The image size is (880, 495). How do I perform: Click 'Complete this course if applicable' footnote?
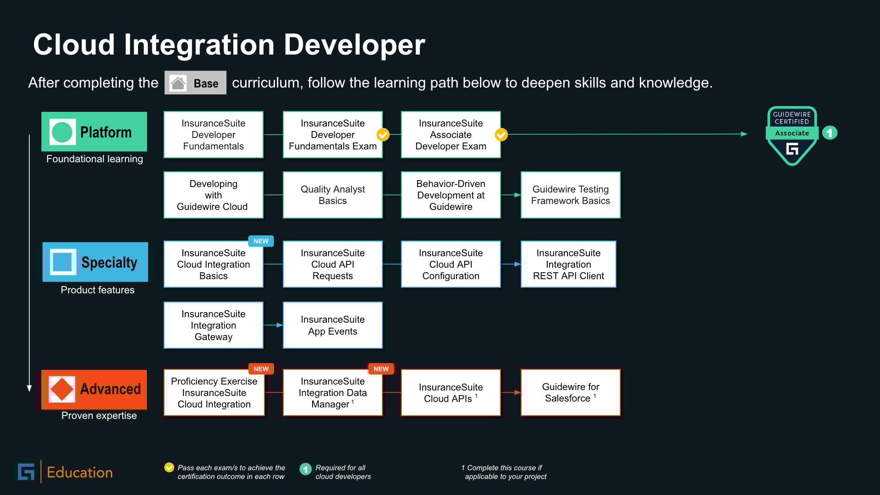[504, 472]
